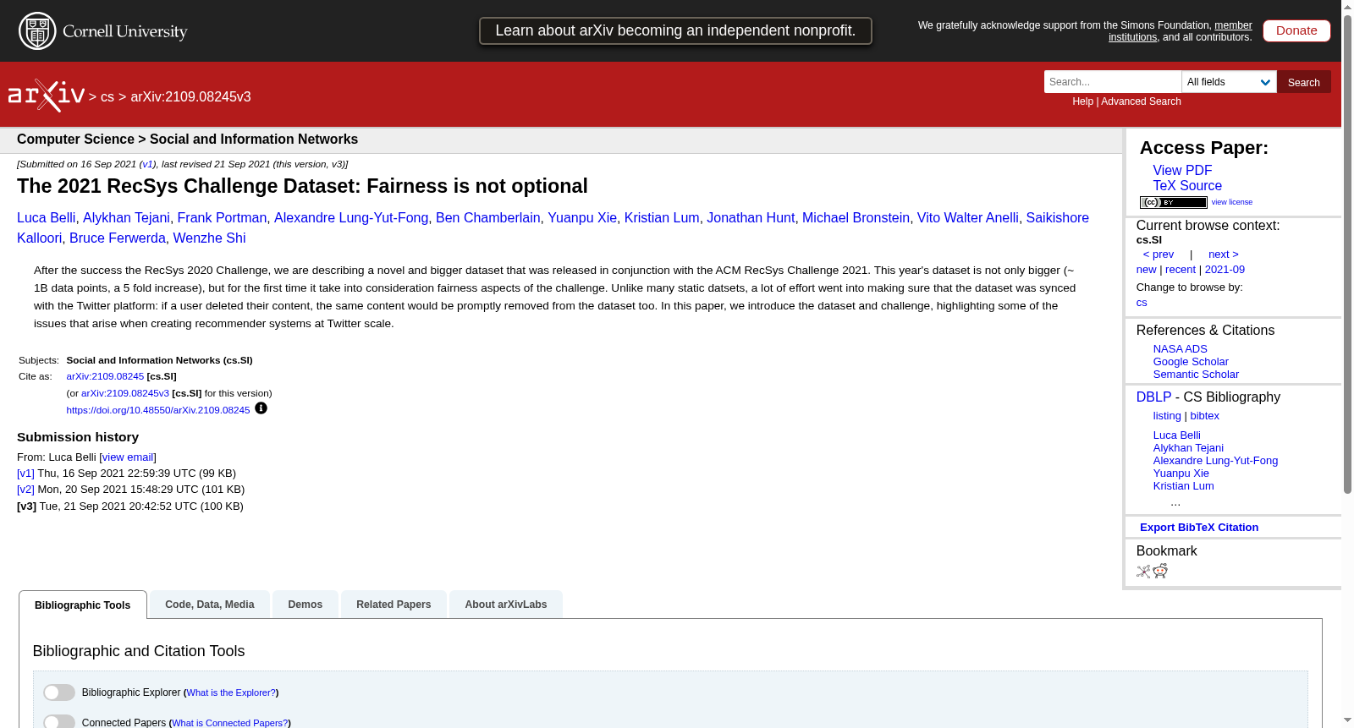The width and height of the screenshot is (1354, 728).
Task: Open the Help link
Action: pos(1082,101)
